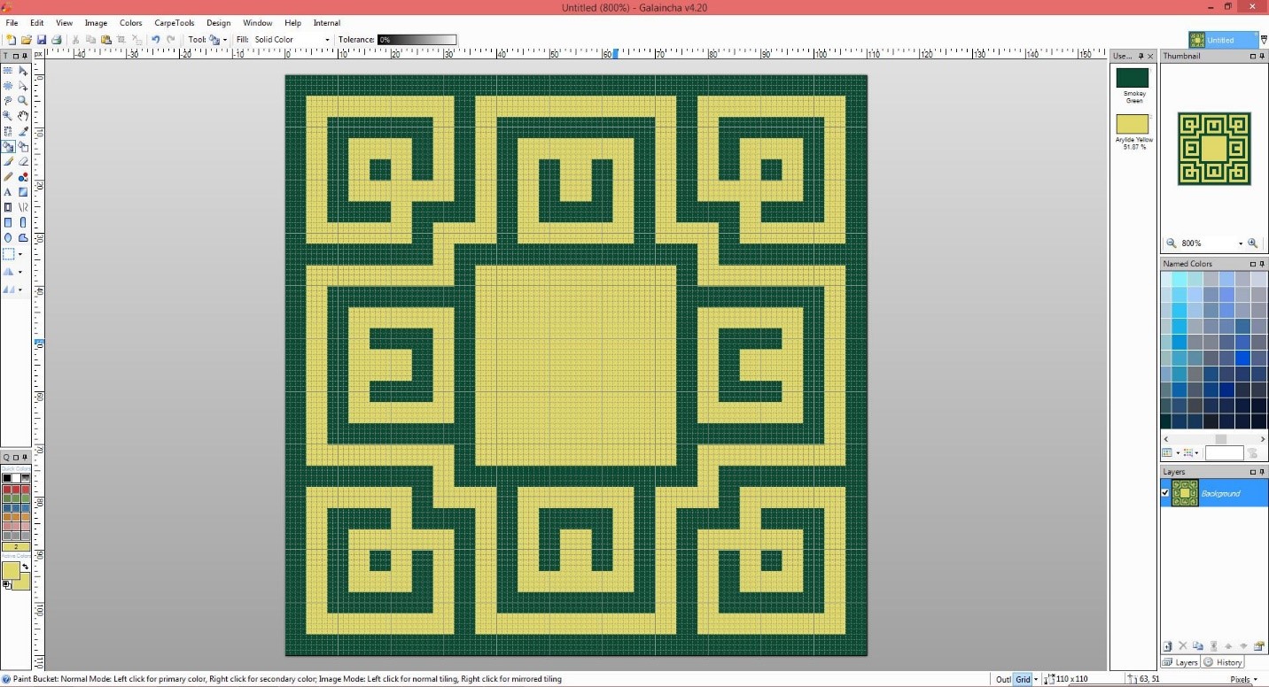Choose the Color Picker eyedropper tool
Viewport: 1269px width, 687px height.
point(23,132)
